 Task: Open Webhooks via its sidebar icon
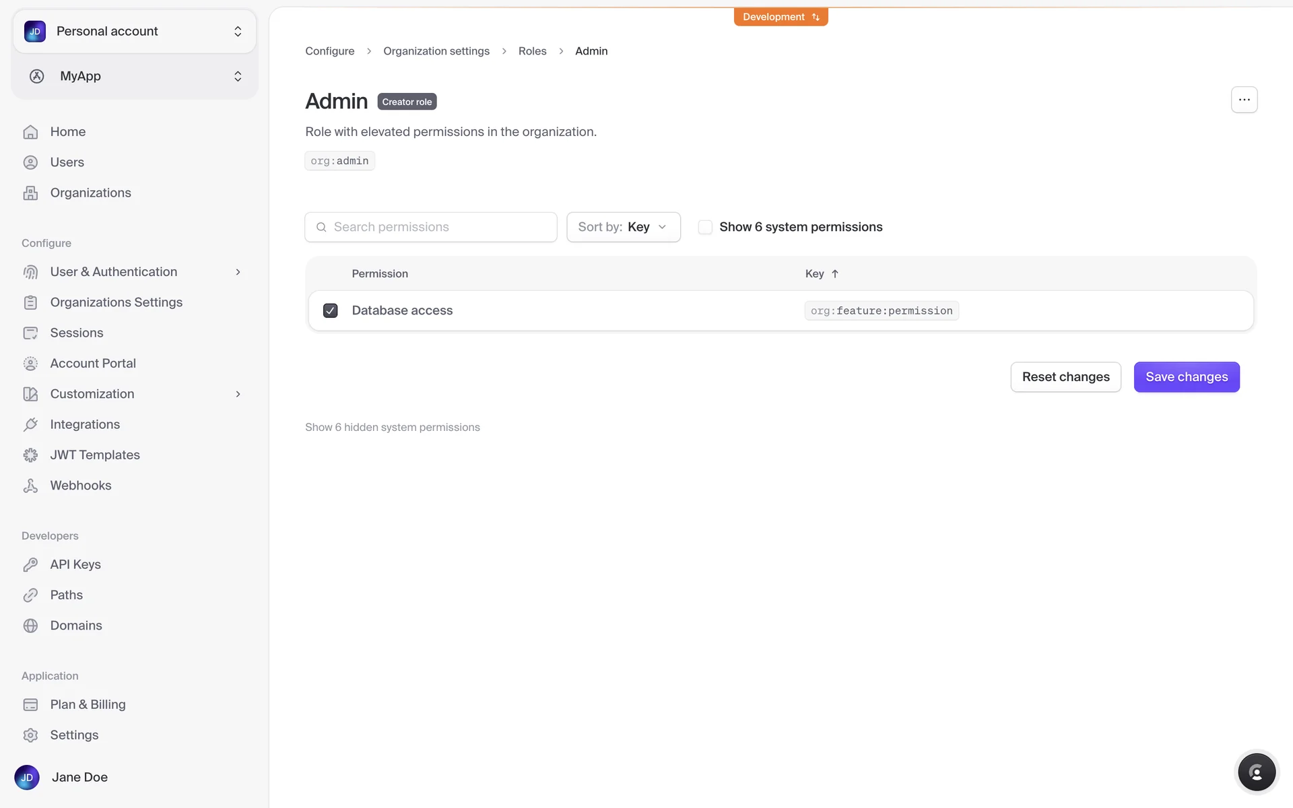[30, 485]
